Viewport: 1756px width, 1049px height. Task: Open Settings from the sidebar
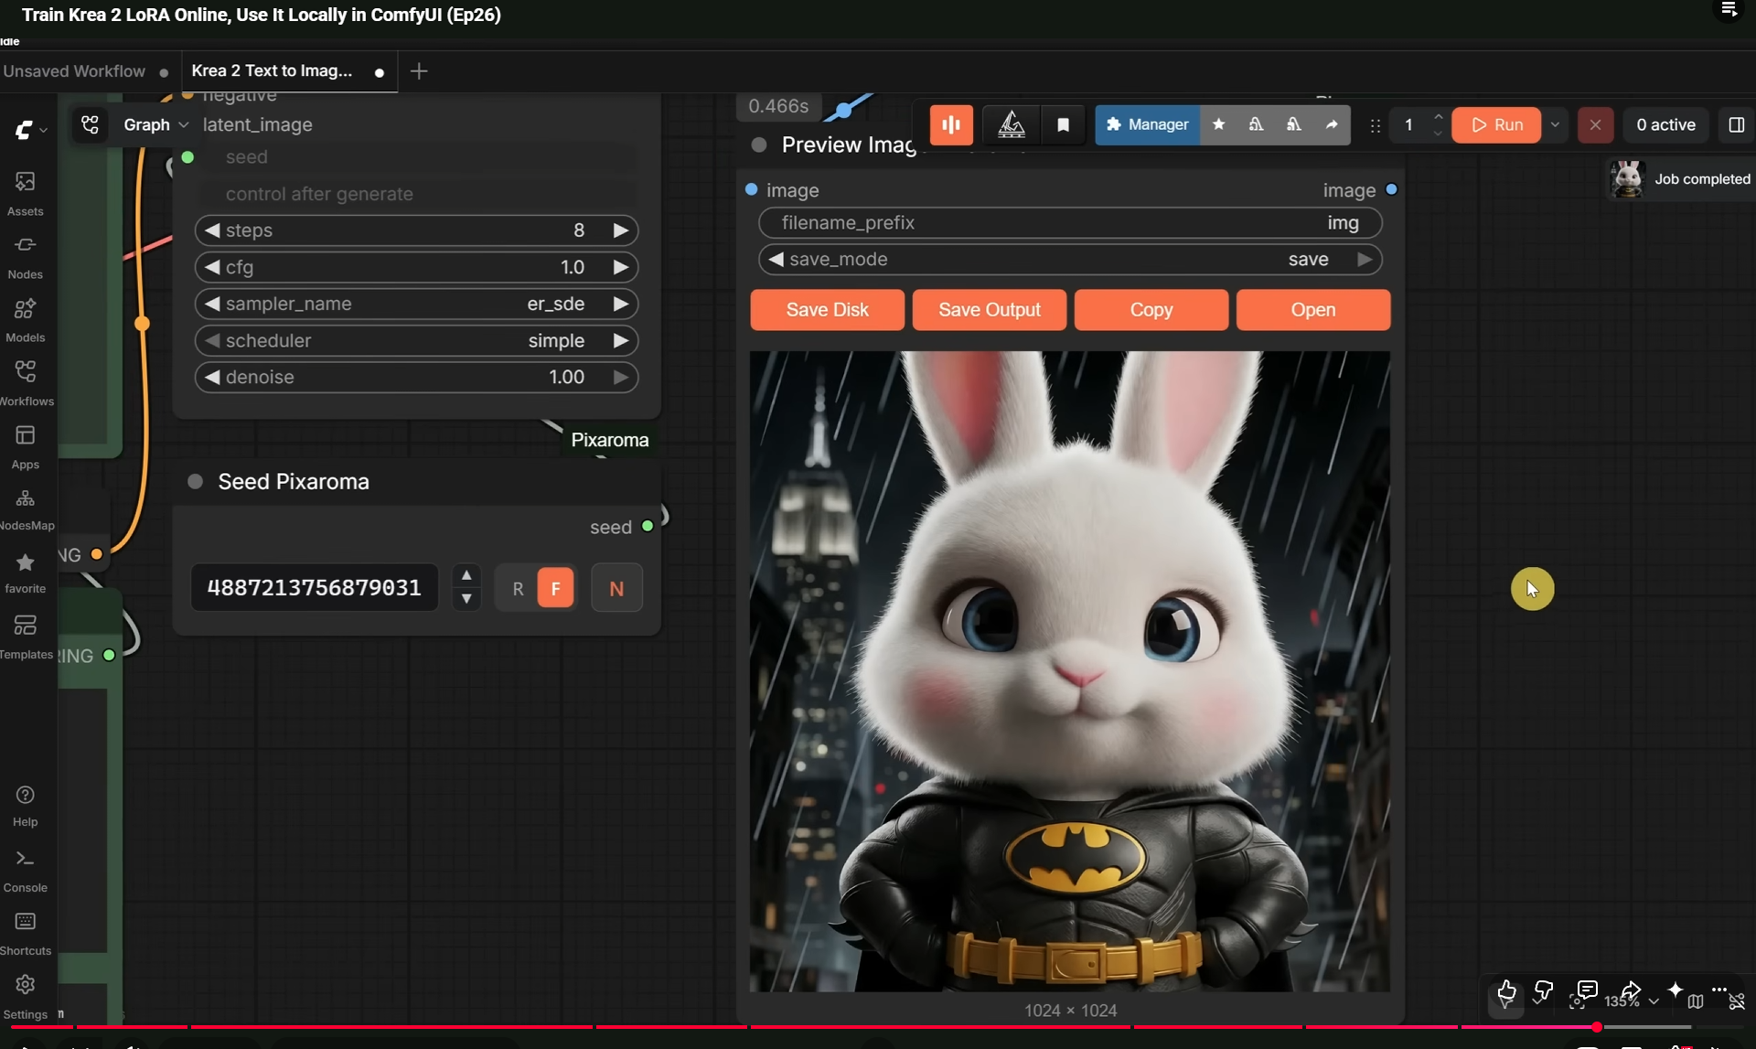pos(26,997)
